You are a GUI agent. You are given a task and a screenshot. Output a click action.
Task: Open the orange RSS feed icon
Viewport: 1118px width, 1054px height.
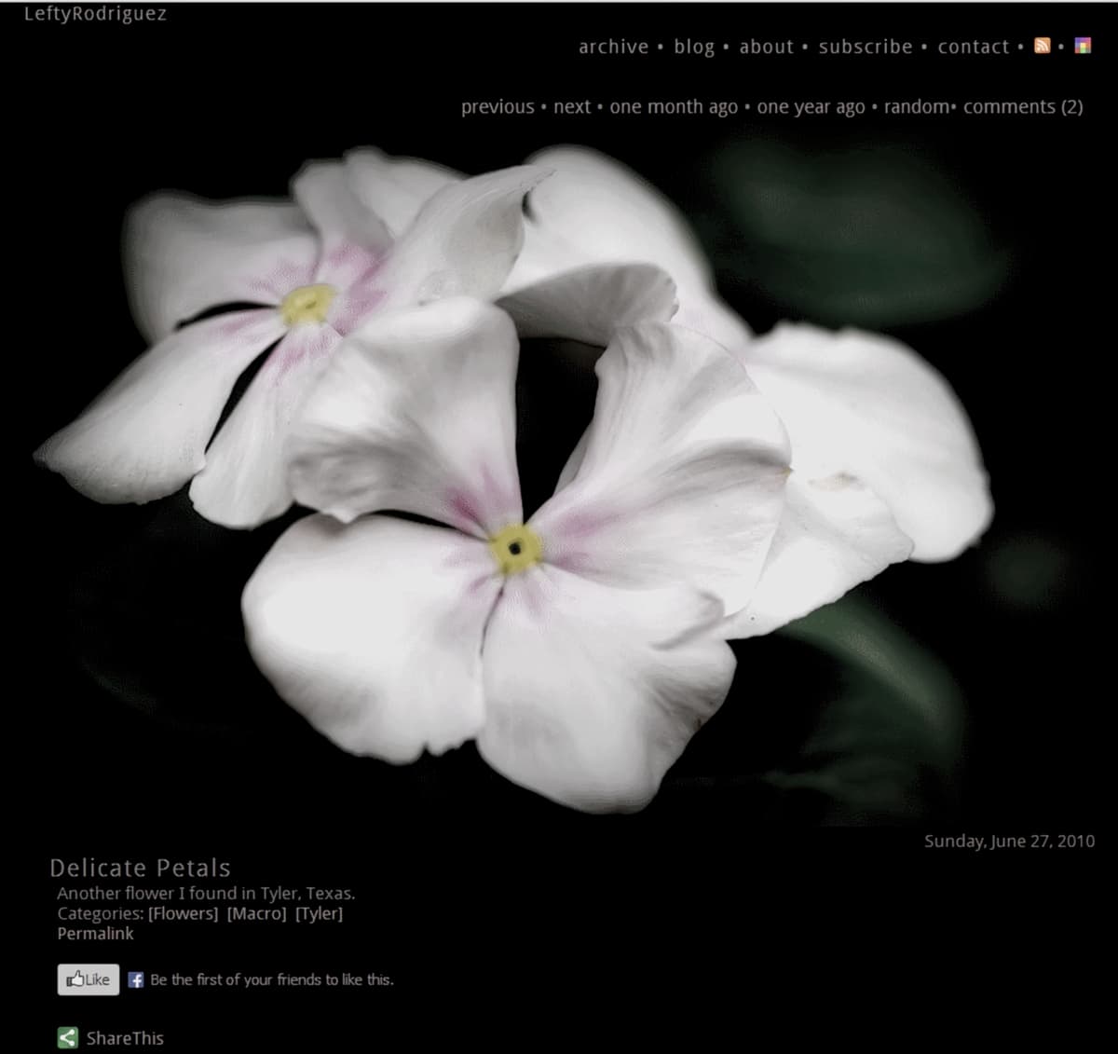[1043, 46]
